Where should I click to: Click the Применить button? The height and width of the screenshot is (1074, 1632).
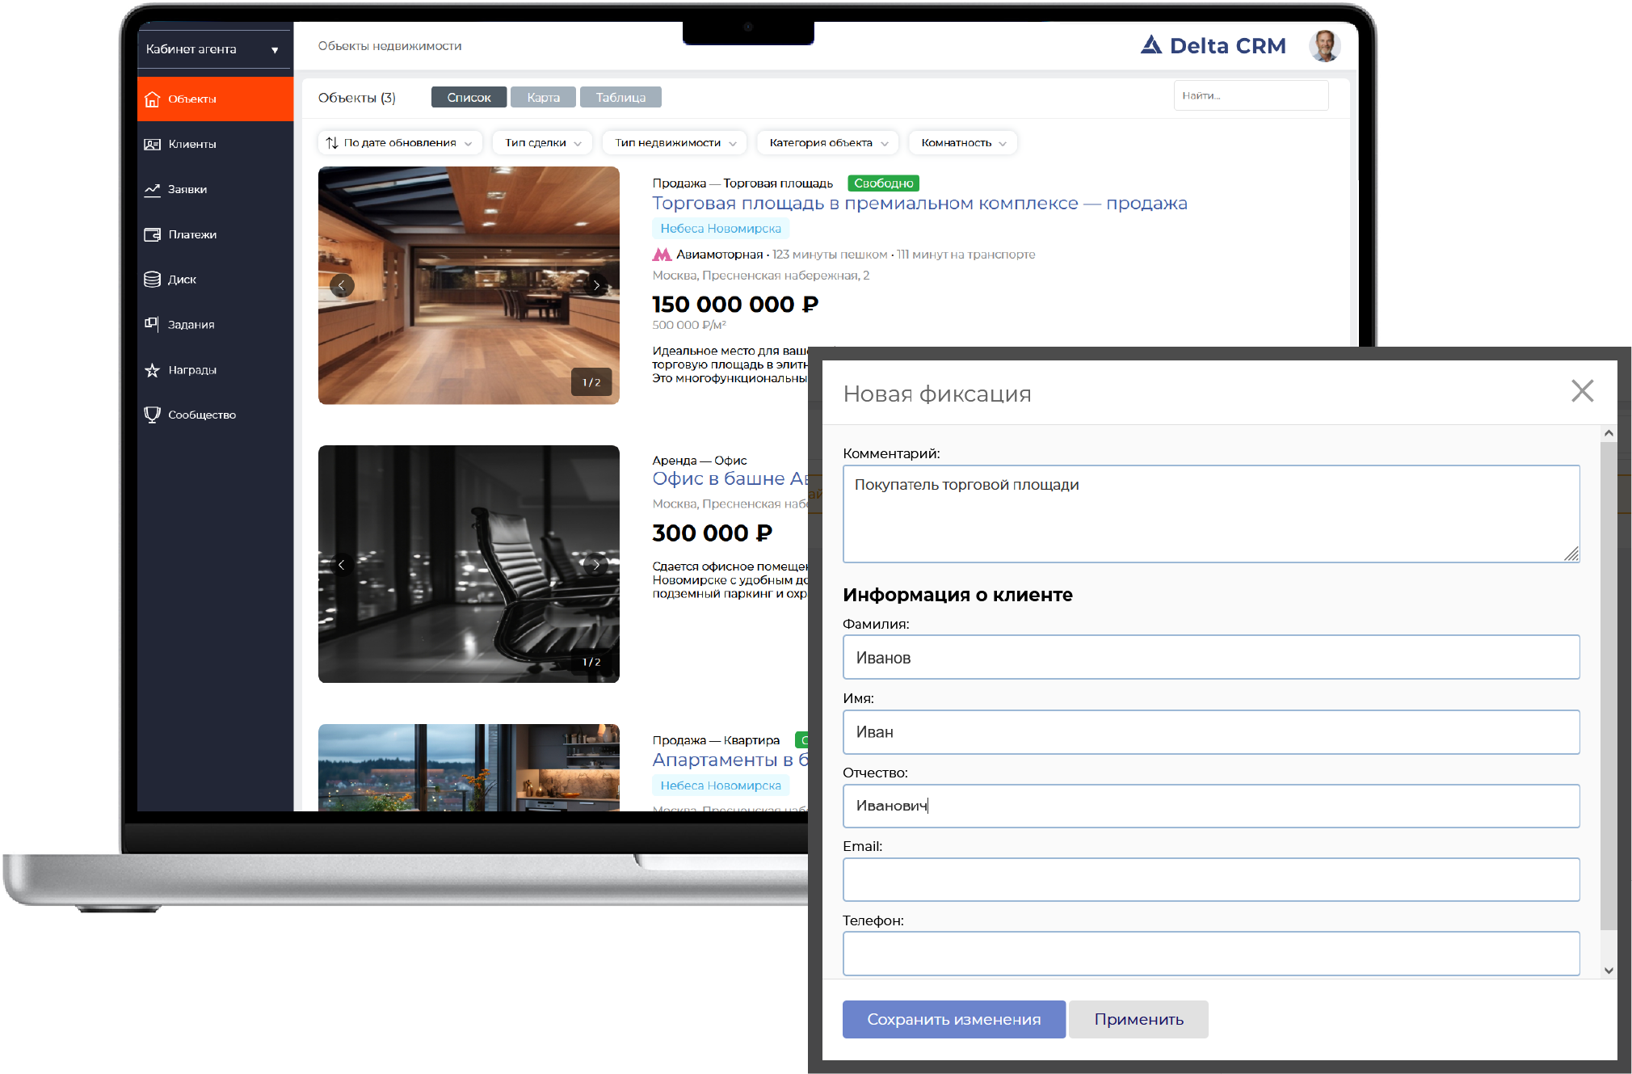point(1138,1020)
